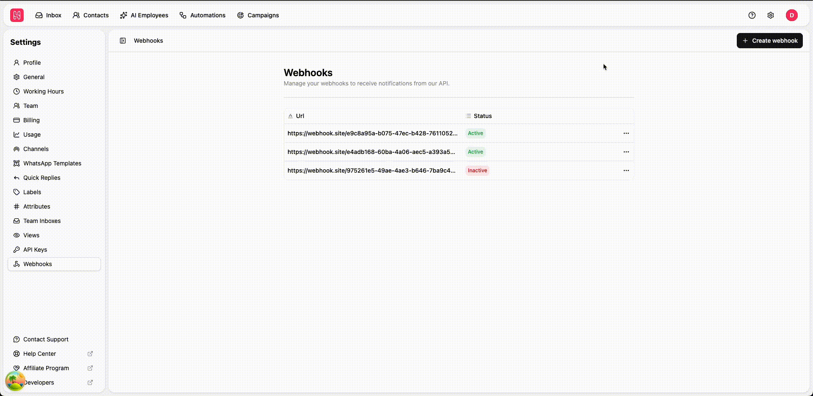Image resolution: width=813 pixels, height=396 pixels.
Task: Click the Create webhook button
Action: [769, 41]
